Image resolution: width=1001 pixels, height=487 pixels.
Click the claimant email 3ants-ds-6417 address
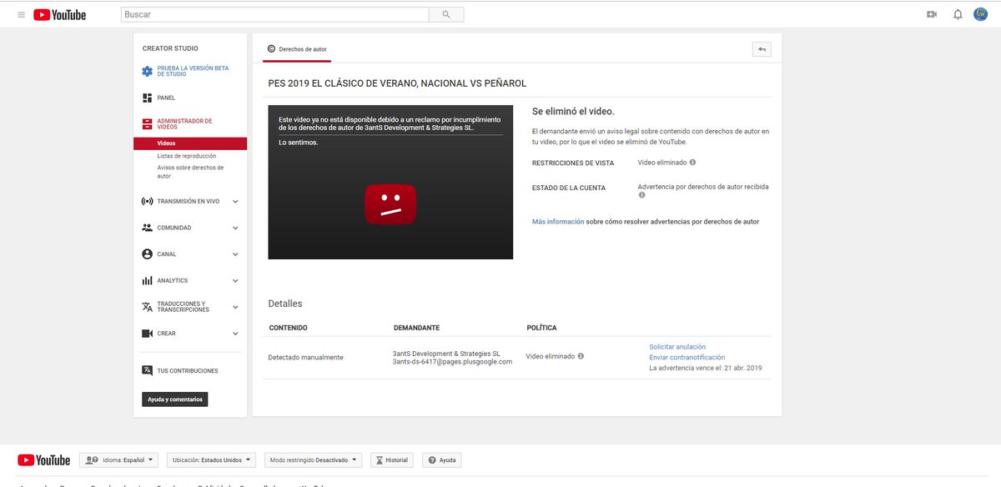click(x=452, y=362)
